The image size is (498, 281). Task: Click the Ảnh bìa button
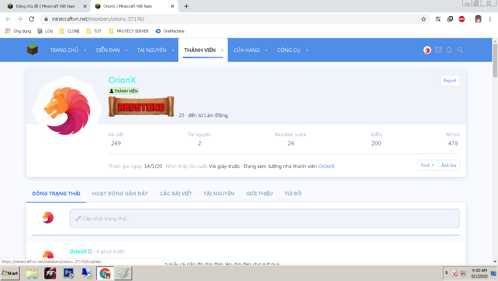[x=449, y=165]
